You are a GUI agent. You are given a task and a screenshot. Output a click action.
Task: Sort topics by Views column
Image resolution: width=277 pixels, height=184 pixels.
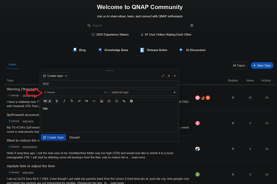250,81
